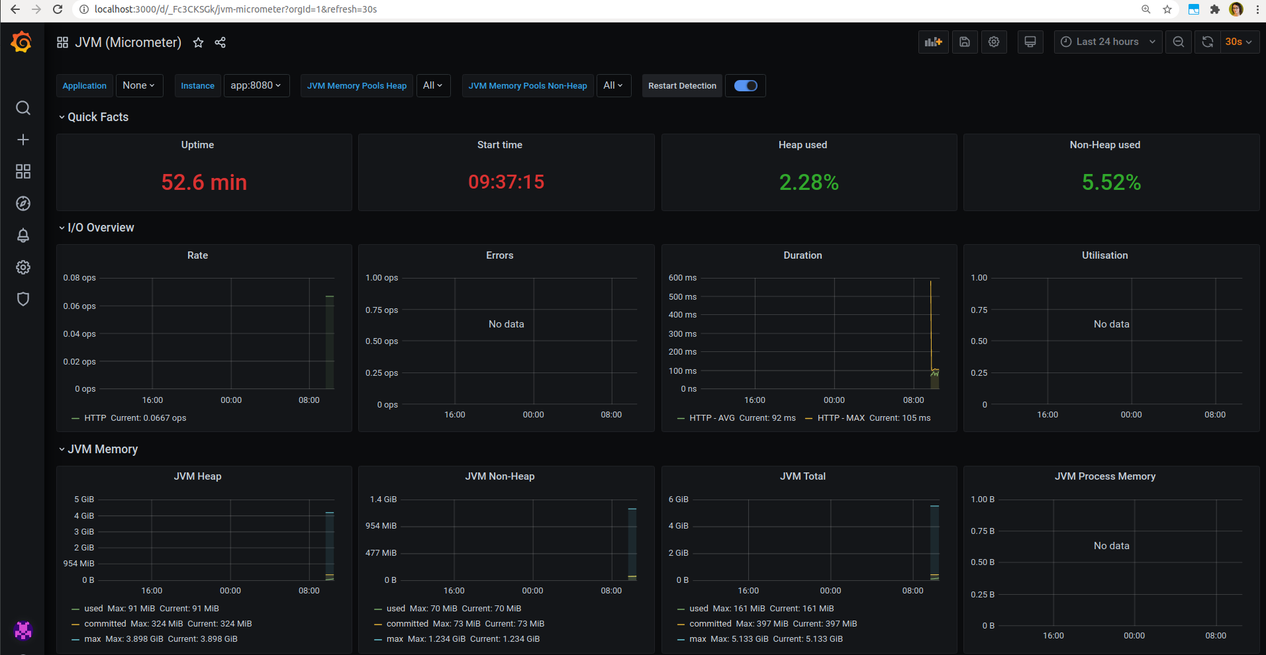Open the Explore compass icon
This screenshot has height=655, width=1266.
point(23,203)
